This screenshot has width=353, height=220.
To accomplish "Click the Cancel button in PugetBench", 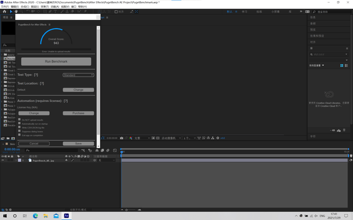I will point(34,144).
